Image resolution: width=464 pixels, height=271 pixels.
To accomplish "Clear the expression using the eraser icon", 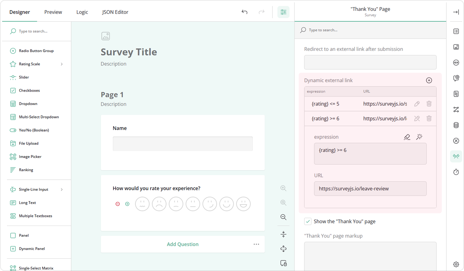I will pos(407,137).
